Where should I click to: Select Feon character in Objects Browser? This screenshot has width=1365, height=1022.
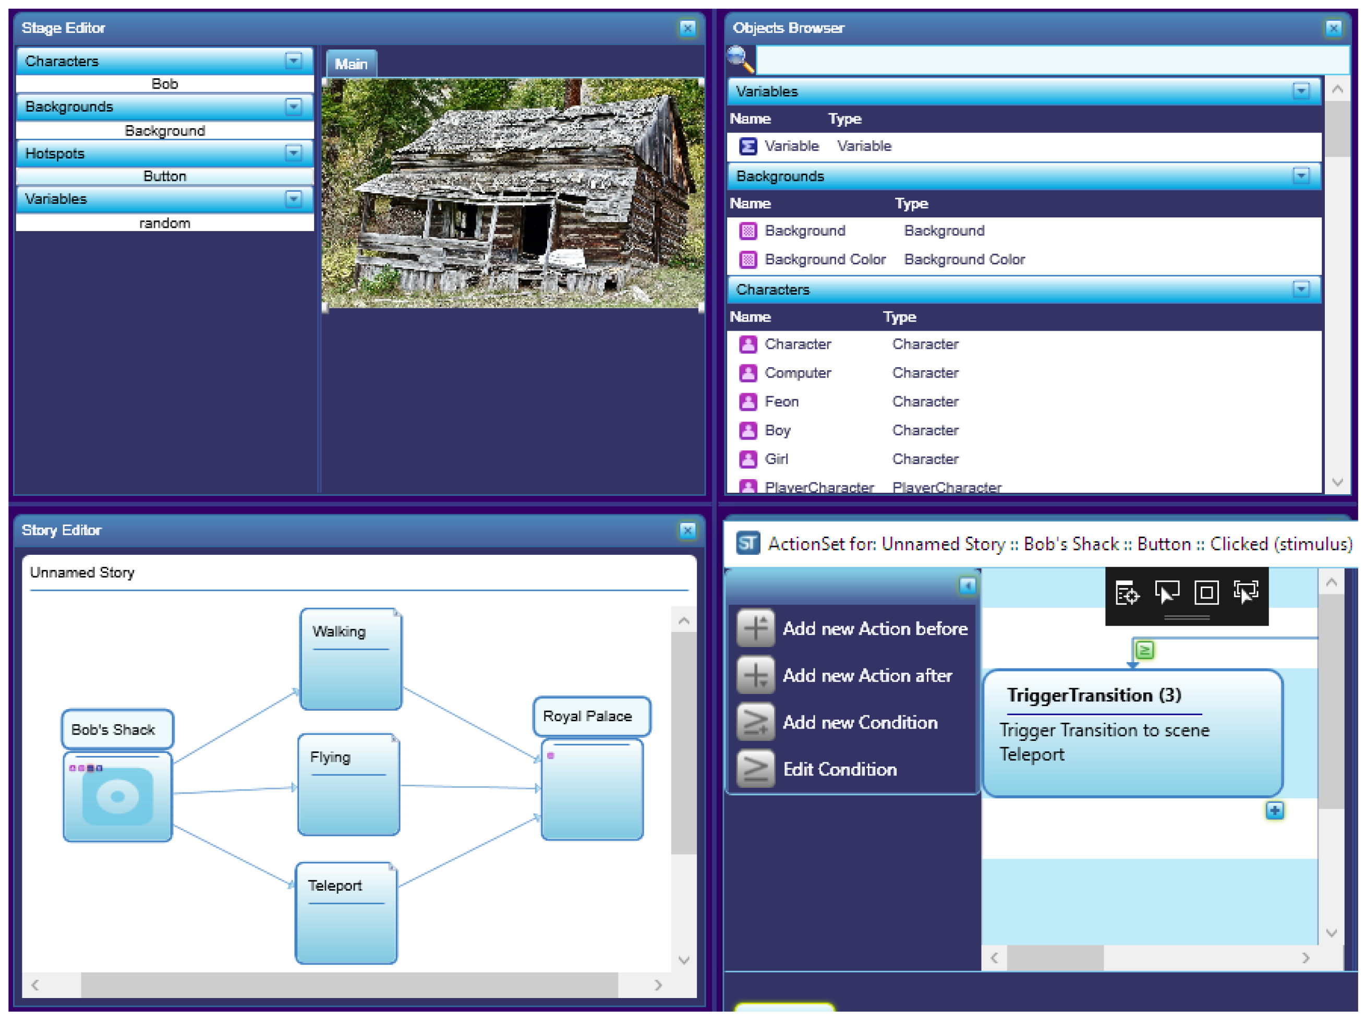pos(781,402)
